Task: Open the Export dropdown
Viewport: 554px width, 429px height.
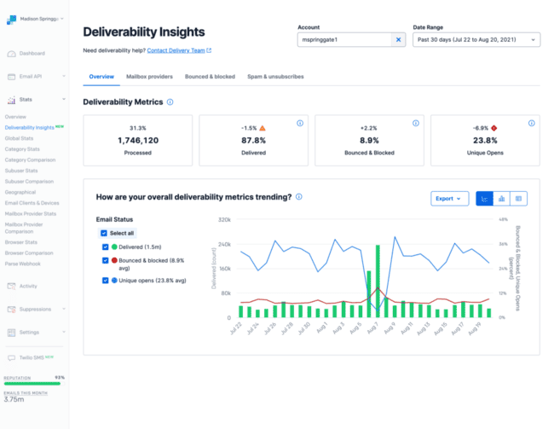Action: 449,199
